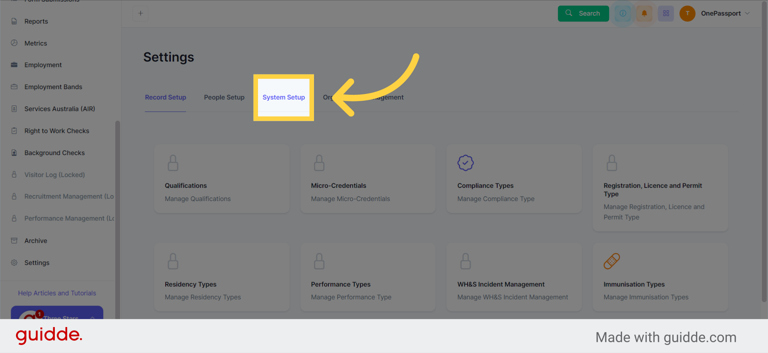Click the green Search button
This screenshot has height=353, width=768.
coord(583,13)
